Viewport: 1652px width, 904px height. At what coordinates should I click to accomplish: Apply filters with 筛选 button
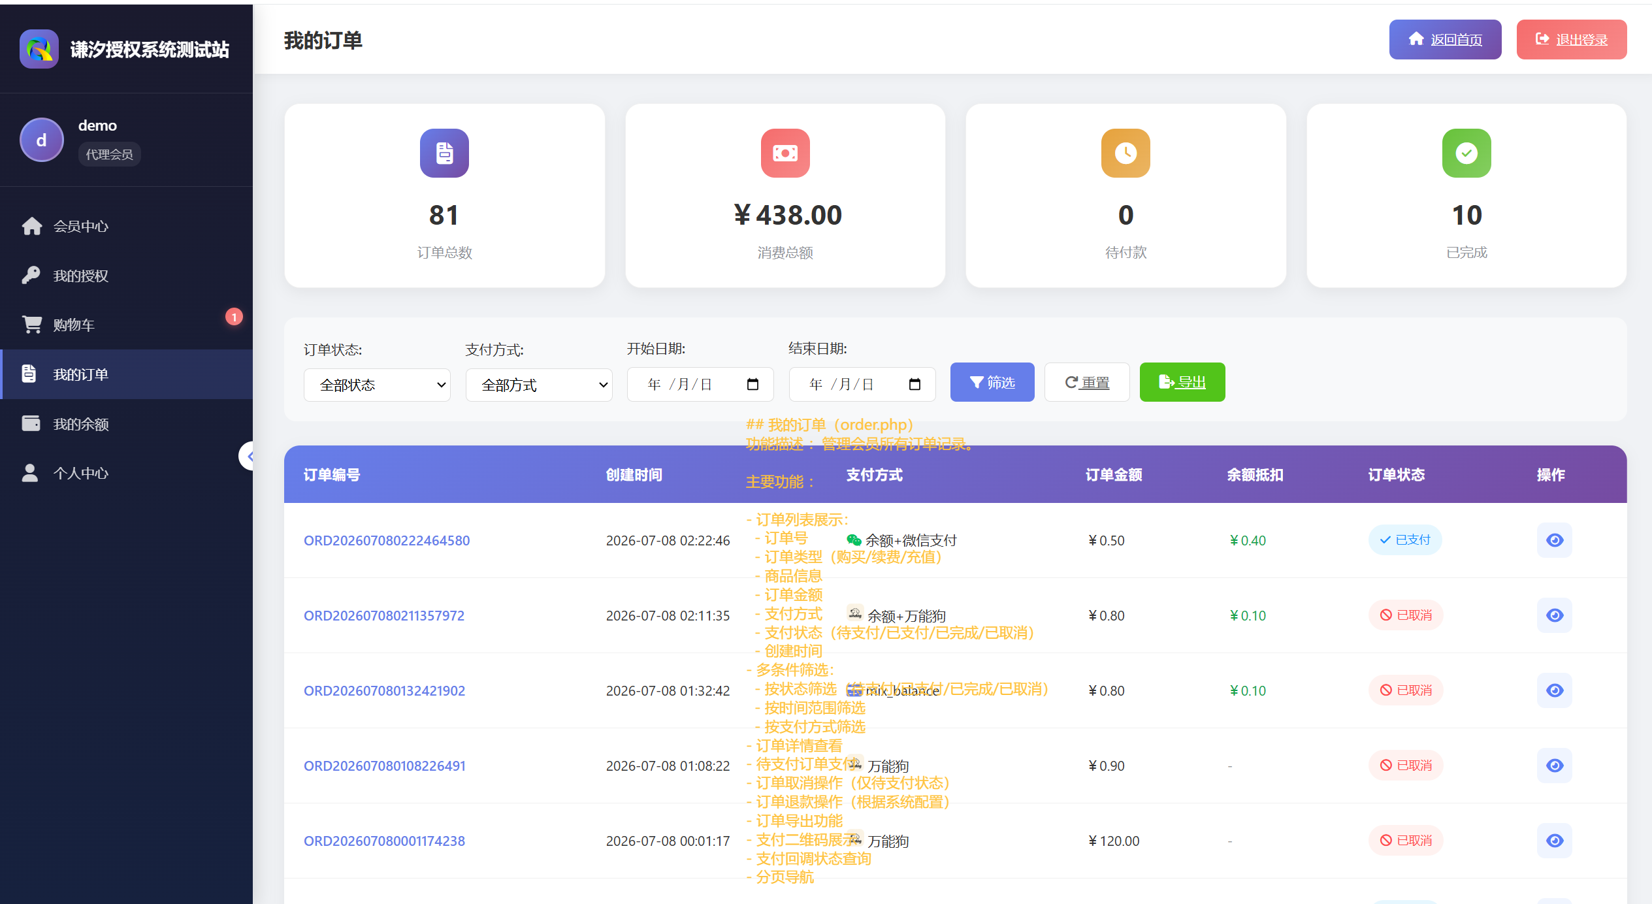[x=992, y=382]
